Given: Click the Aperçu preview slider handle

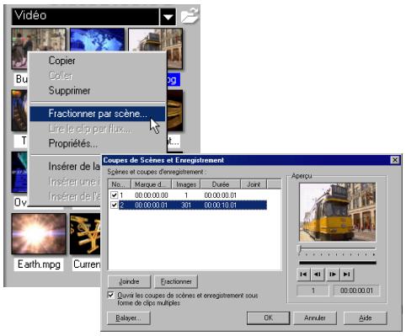Looking at the screenshot, I should pos(300,250).
